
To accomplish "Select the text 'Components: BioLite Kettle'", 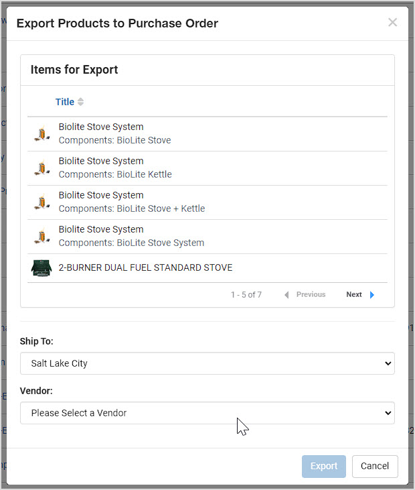I will [x=115, y=174].
